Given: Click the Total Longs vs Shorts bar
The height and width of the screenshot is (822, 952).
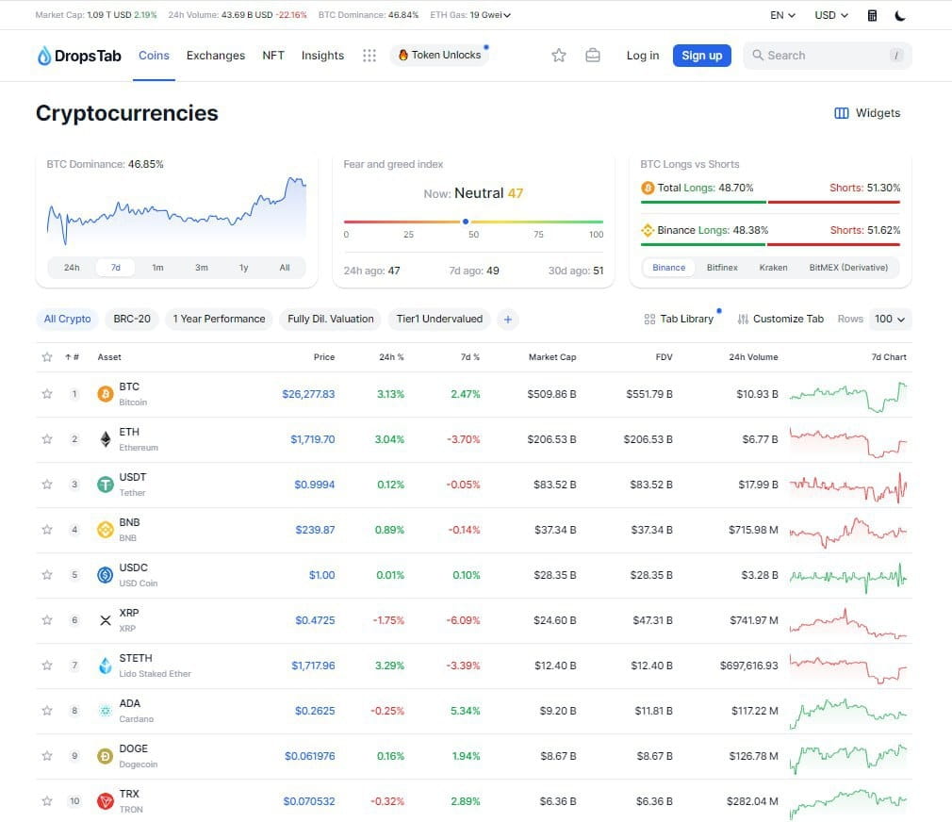Looking at the screenshot, I should tap(770, 202).
